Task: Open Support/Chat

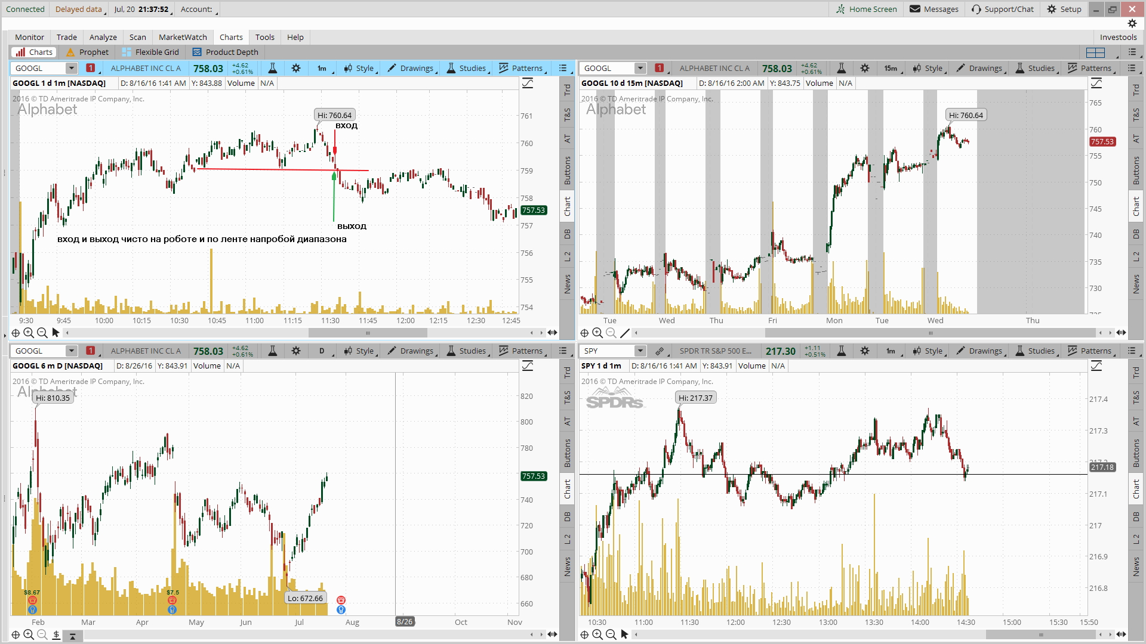Action: tap(1002, 9)
